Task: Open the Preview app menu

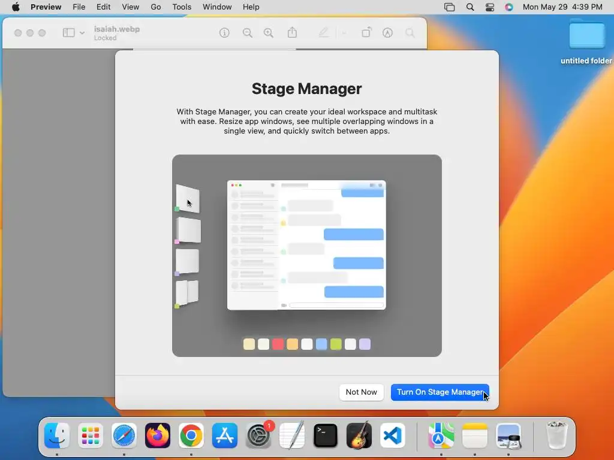Action: coord(46,7)
